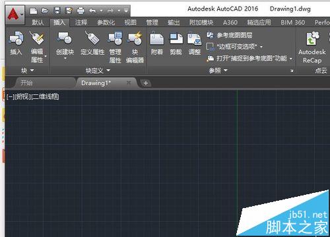
Task: Expand the 编辑属性 dropdown arrow
Action: tap(46, 57)
